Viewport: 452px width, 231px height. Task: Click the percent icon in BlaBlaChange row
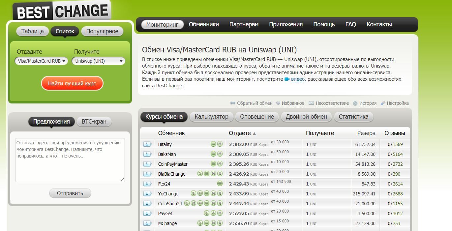[220, 174]
